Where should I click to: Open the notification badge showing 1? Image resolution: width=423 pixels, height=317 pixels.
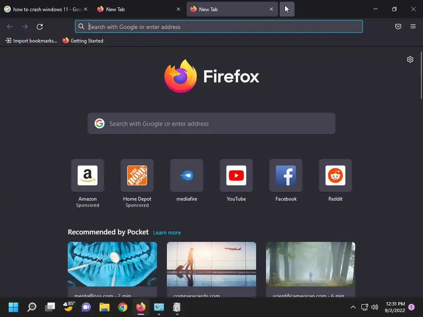point(411,307)
